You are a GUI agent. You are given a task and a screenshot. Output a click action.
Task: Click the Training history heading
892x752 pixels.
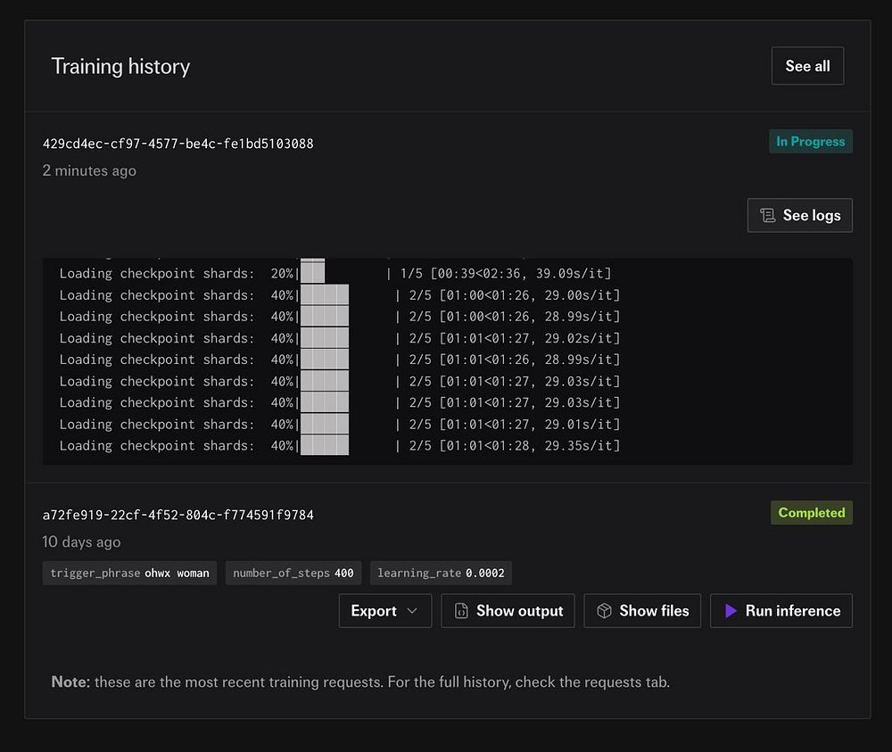click(x=120, y=67)
